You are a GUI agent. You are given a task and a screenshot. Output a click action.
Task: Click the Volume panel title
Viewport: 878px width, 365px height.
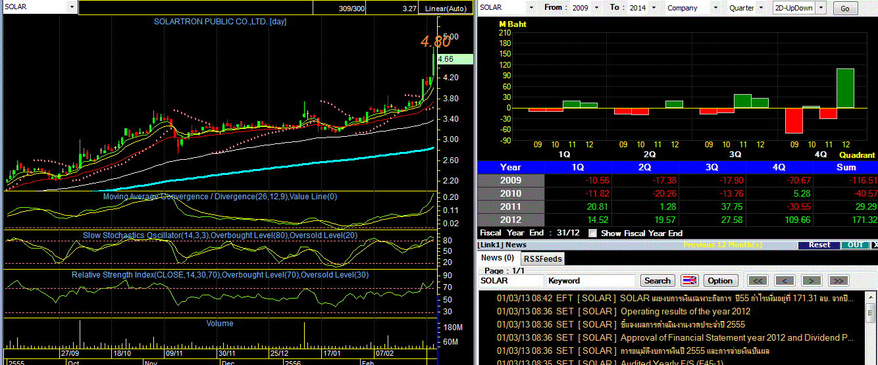click(220, 324)
